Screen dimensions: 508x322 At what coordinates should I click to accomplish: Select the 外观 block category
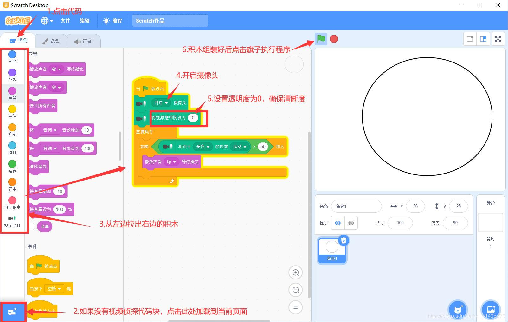12,76
